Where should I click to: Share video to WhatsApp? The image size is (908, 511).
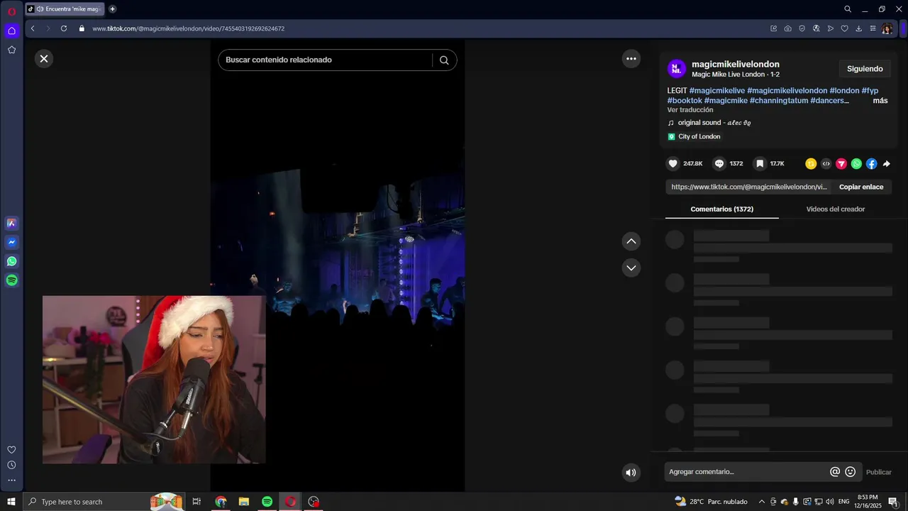click(856, 164)
